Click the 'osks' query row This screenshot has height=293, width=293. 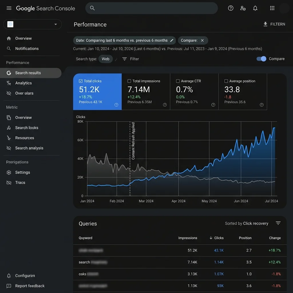pyautogui.click(x=180, y=274)
